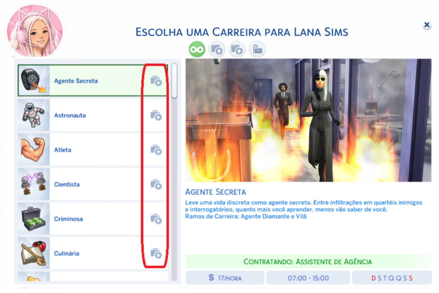Click the briefcase icon beside Criminosa
The width and height of the screenshot is (439, 293).
coord(156,219)
